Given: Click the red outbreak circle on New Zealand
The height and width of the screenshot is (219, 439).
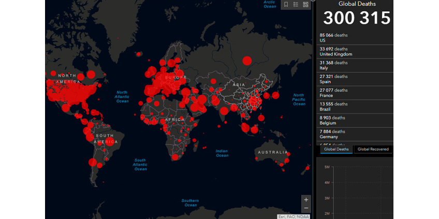Looking at the screenshot, I should [x=309, y=167].
